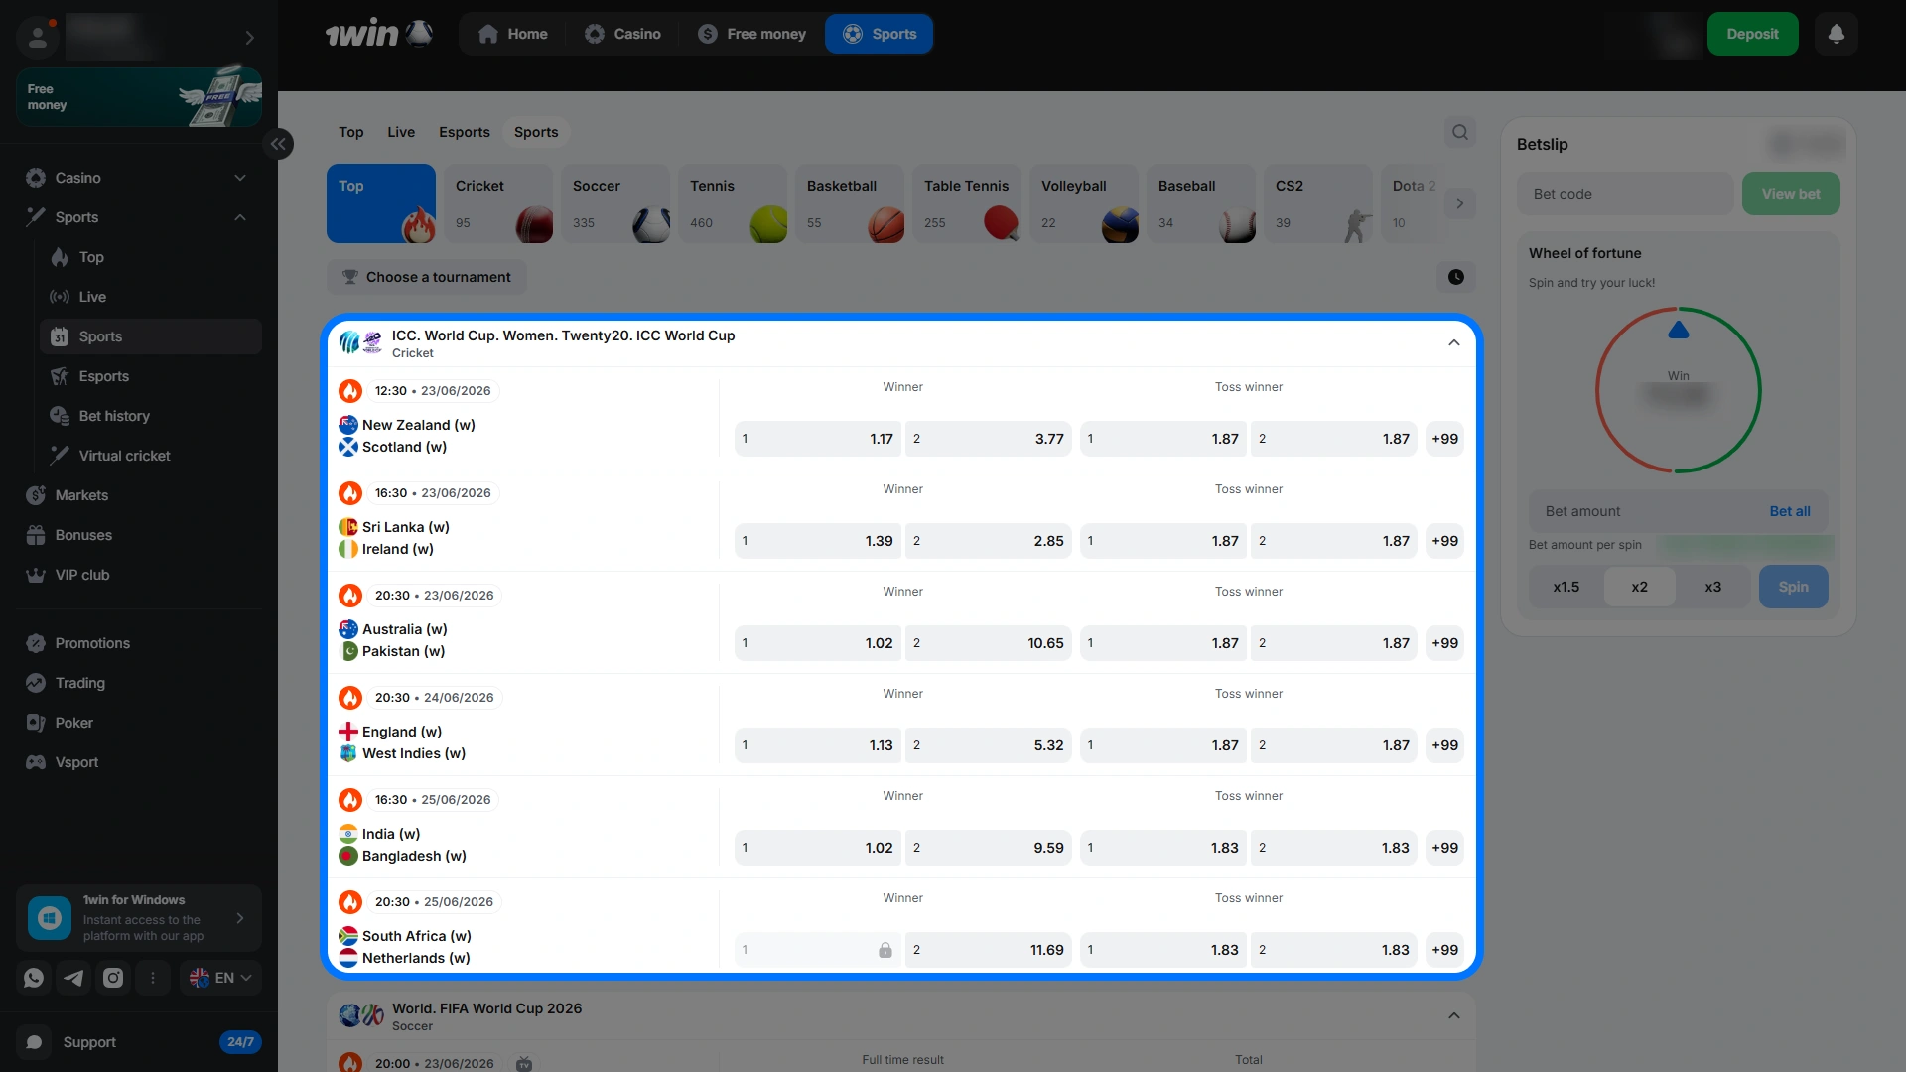Screen dimensions: 1906x1072
Task: Open EN language dropdown
Action: coord(220,978)
